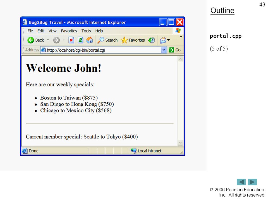Click the Local intranet zone icon
The width and height of the screenshot is (268, 201).
(134, 151)
